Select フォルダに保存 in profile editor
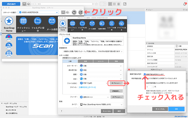Viewport: 188px width, 118px height. click(x=82, y=26)
